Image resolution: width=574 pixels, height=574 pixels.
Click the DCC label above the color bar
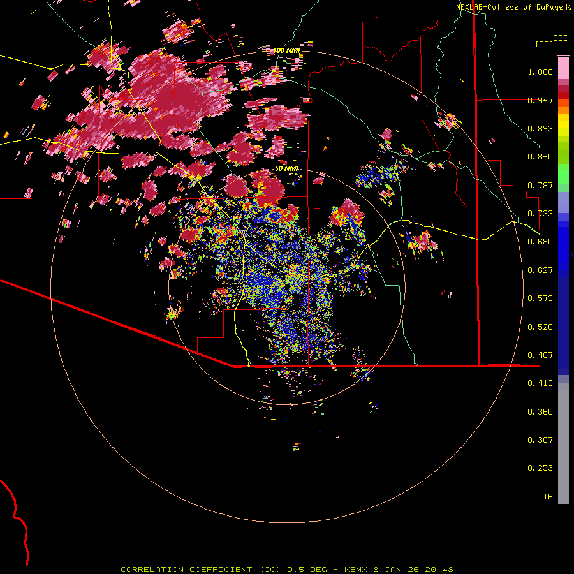(561, 38)
